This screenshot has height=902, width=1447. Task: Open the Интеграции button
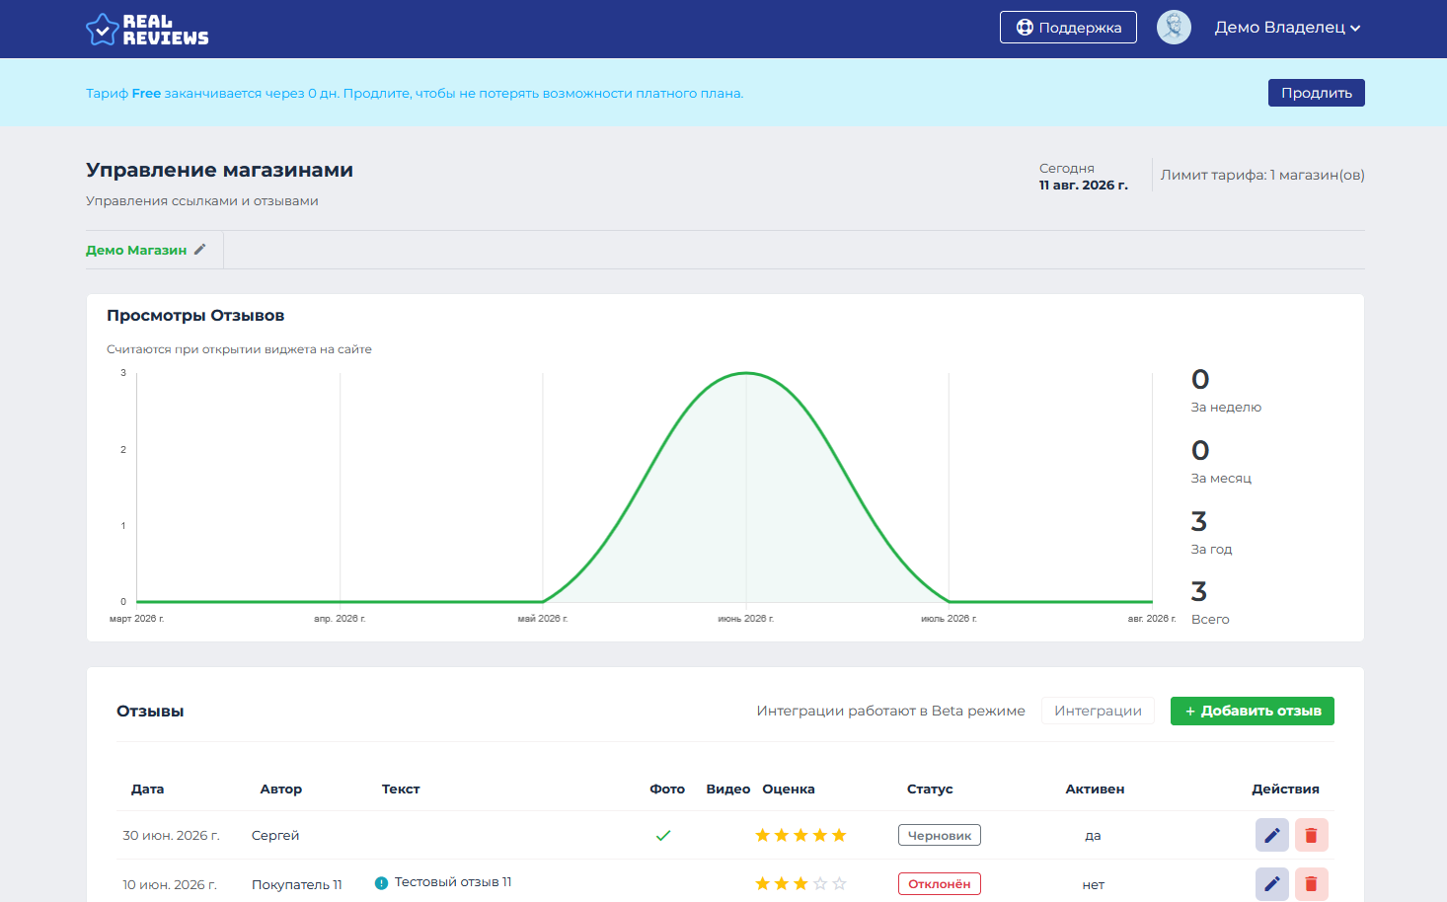[1098, 711]
